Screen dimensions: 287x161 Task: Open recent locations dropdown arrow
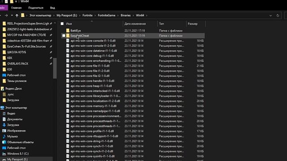(x=12, y=16)
